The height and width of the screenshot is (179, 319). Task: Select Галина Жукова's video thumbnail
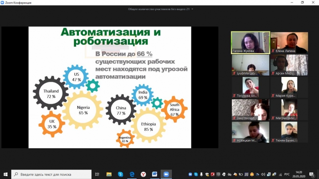tap(250, 42)
